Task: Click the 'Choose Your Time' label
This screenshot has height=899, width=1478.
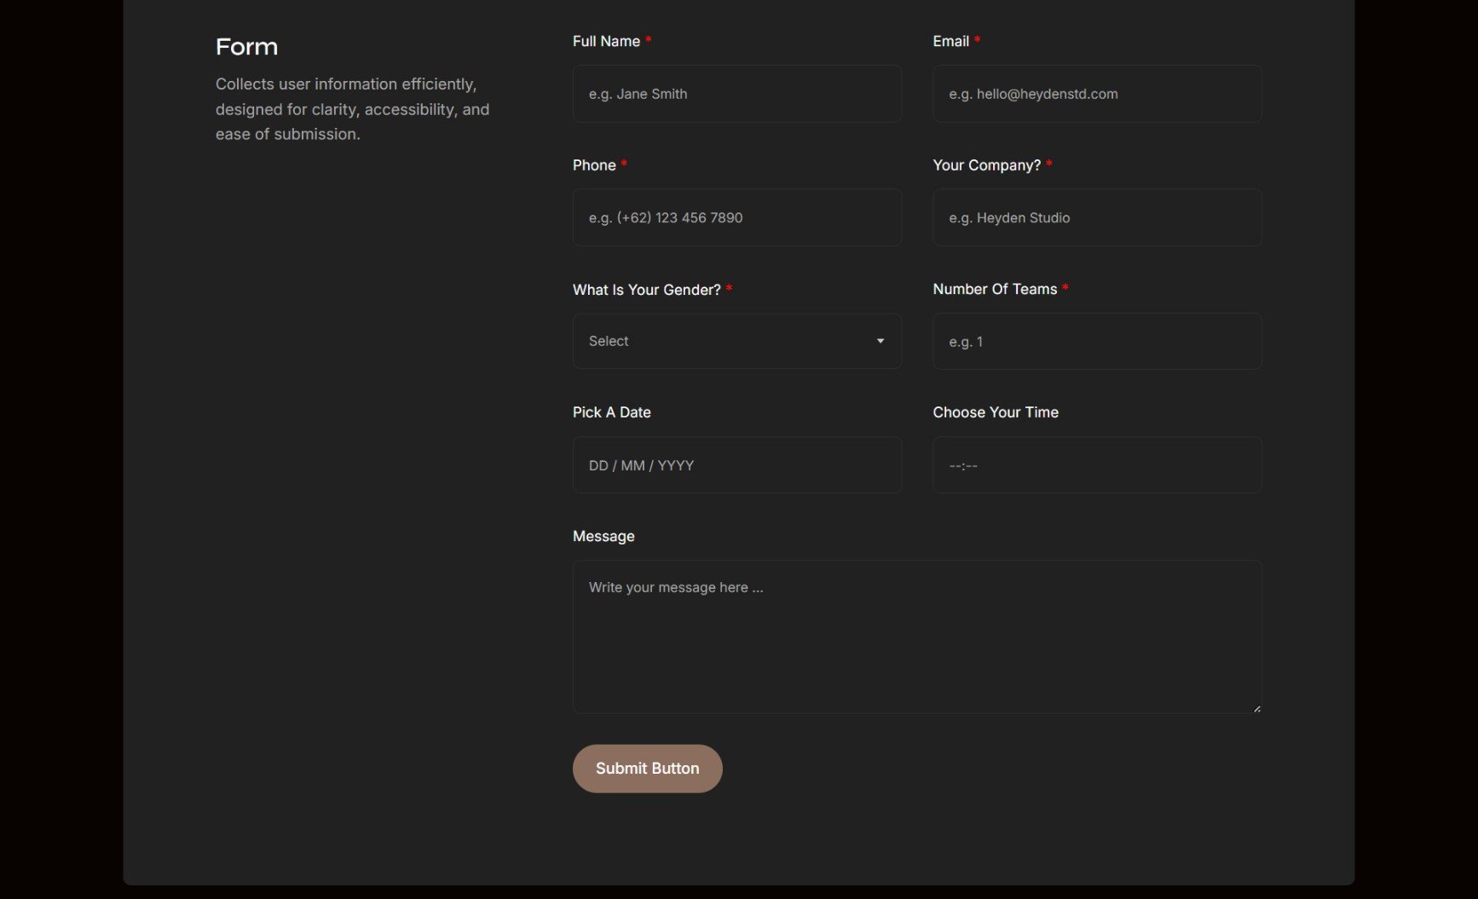Action: point(996,412)
